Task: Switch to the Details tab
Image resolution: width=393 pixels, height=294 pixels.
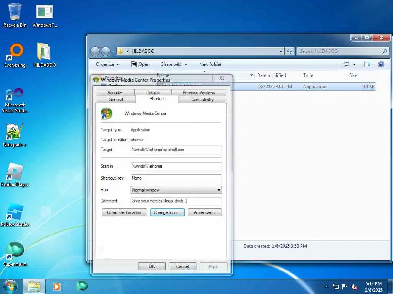Action: [x=152, y=93]
